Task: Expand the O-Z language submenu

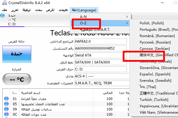Action: coord(100,23)
